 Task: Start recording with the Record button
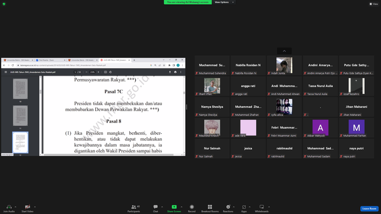click(x=192, y=209)
